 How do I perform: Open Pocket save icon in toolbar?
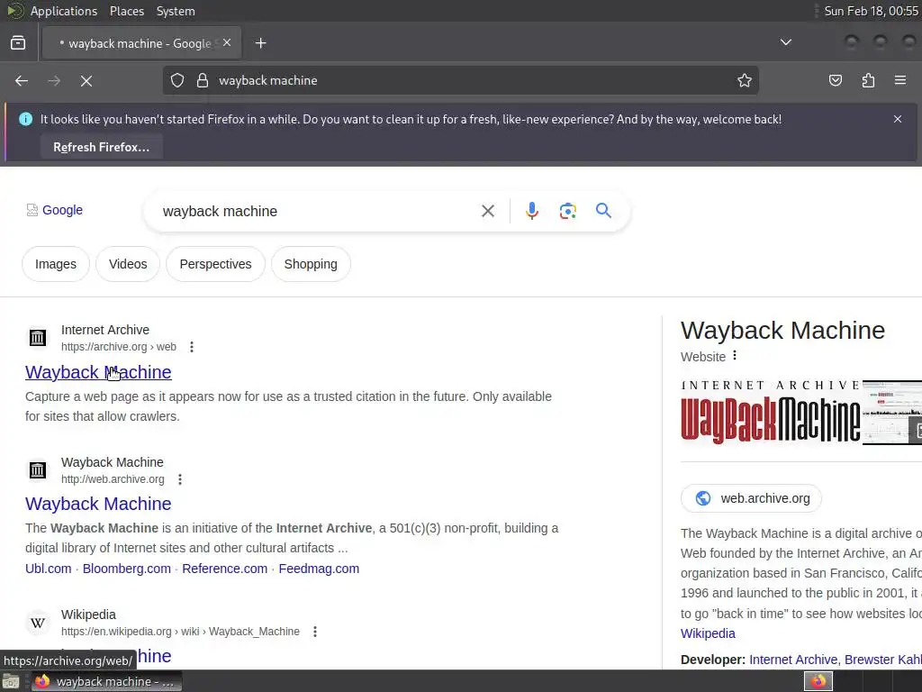[835, 80]
